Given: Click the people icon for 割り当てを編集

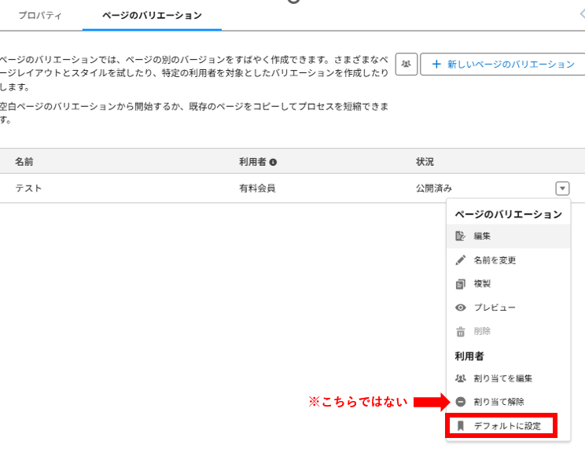Looking at the screenshot, I should 461,378.
